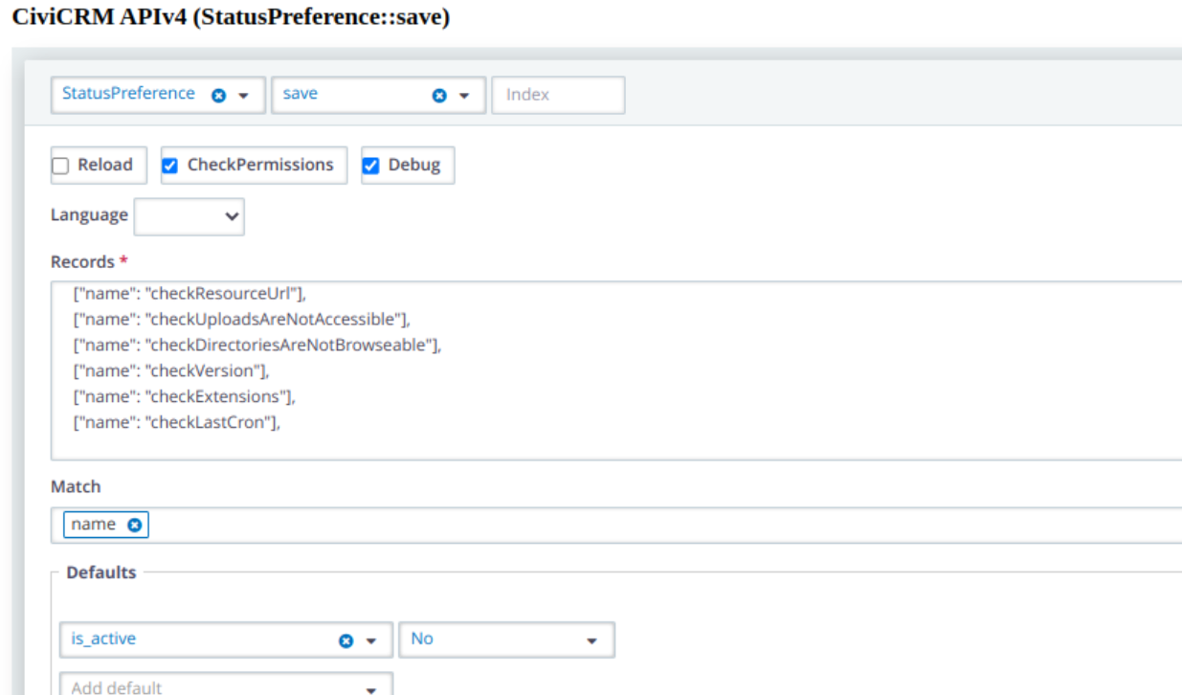Expand the is_active field dropdown arrow
Screen dimensions: 1182x695
coord(372,640)
